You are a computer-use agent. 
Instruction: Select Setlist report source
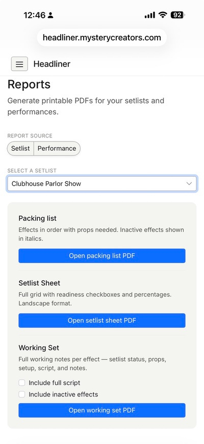20,148
